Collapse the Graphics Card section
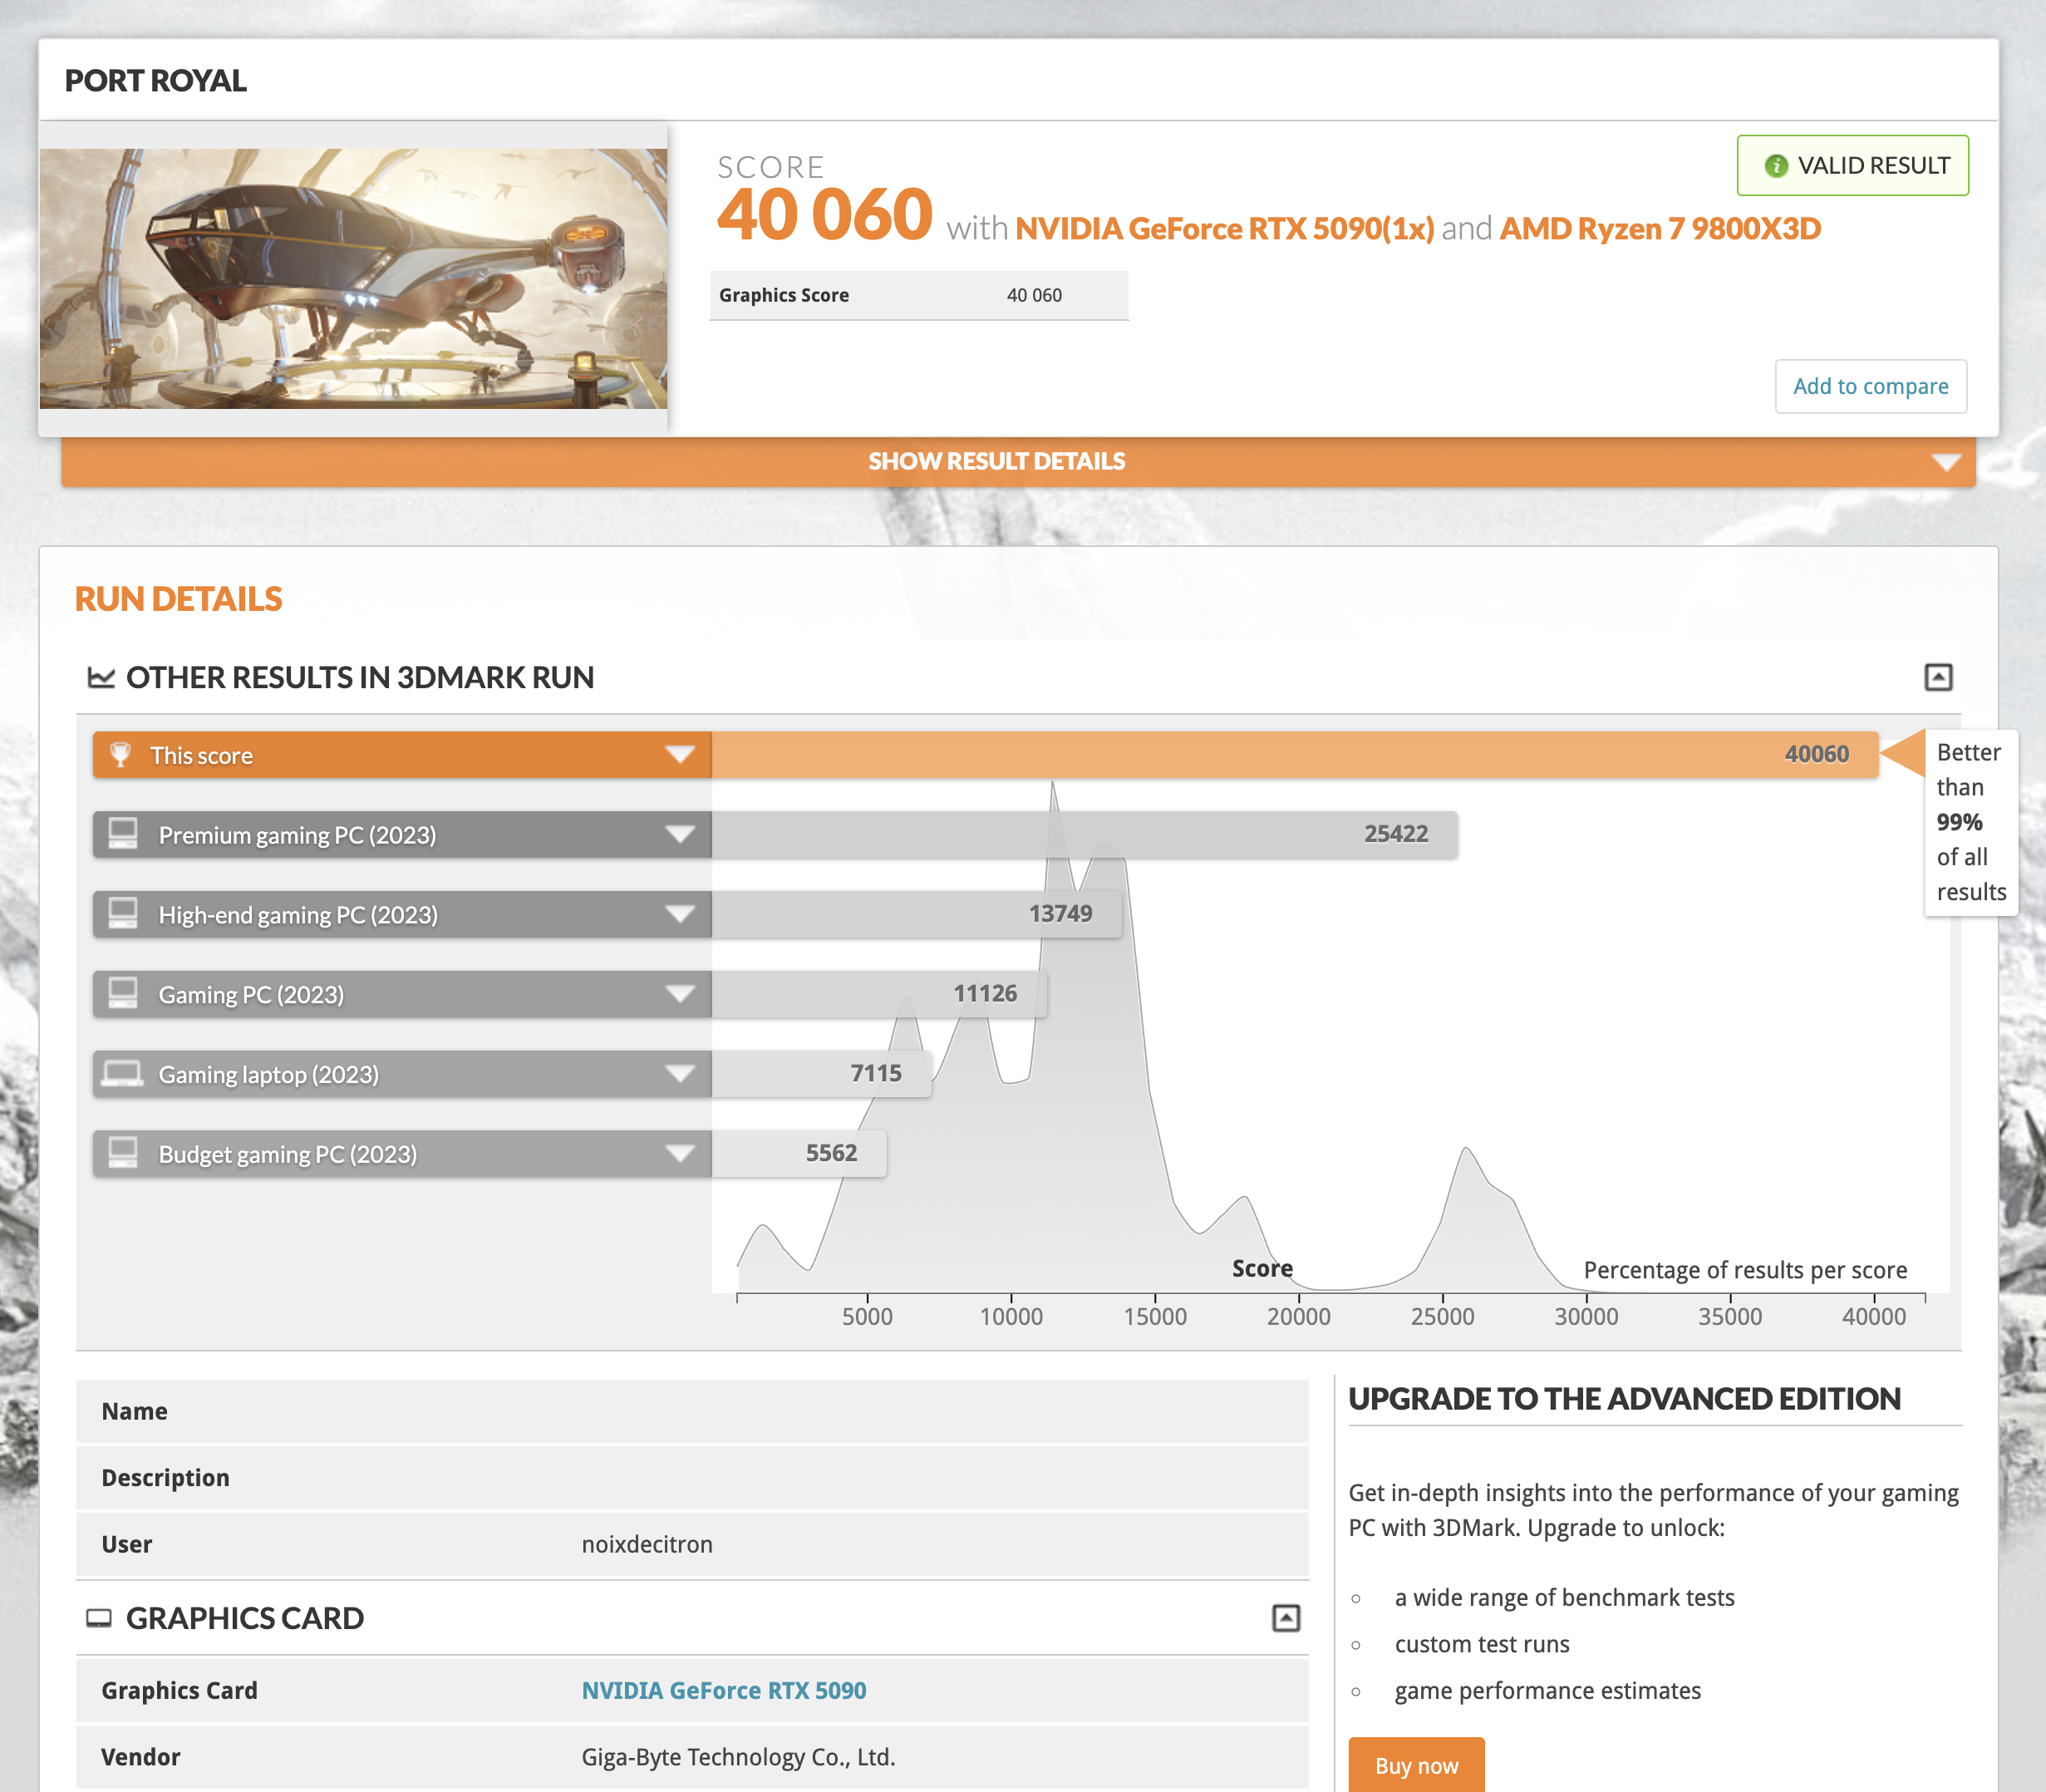2046x1792 pixels. coord(1285,1618)
